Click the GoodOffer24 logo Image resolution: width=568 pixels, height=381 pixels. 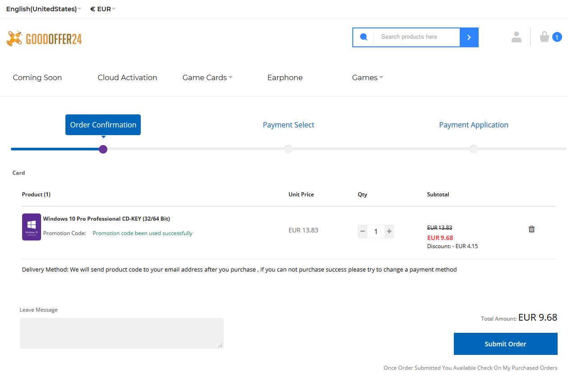pyautogui.click(x=44, y=39)
